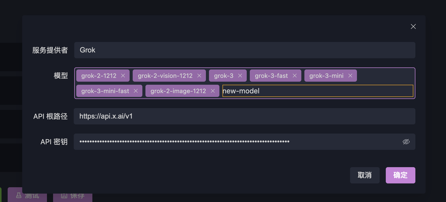Remove the grok-2-vision-1212 model tag
The height and width of the screenshot is (202, 446).
pos(199,76)
